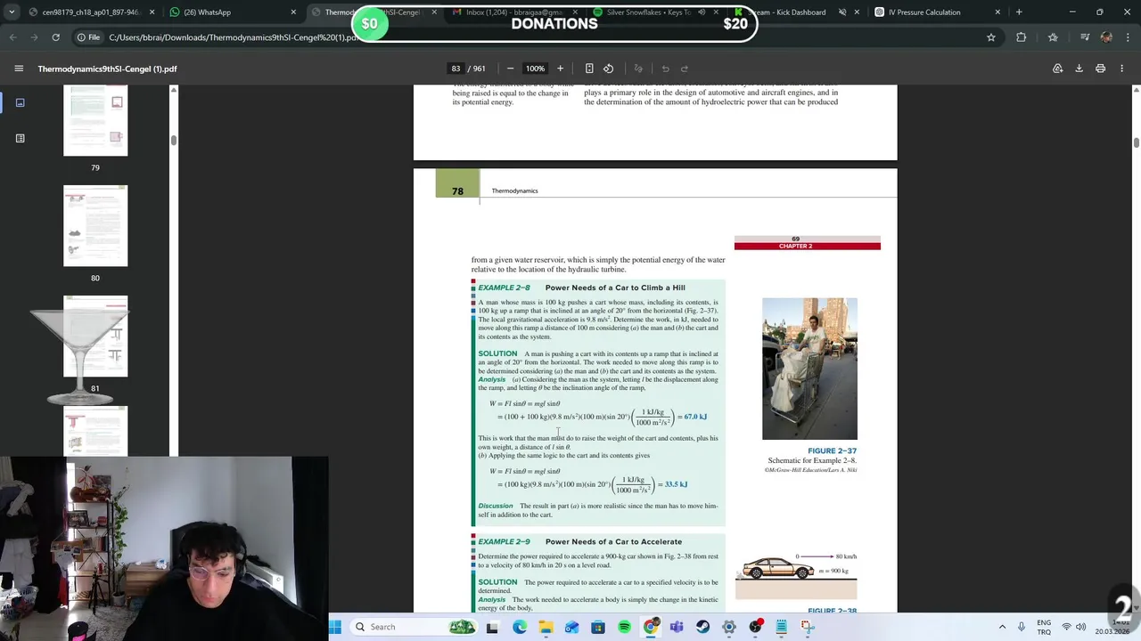
Task: Click the EXAMPLE 2–8 heading text
Action: click(x=504, y=288)
